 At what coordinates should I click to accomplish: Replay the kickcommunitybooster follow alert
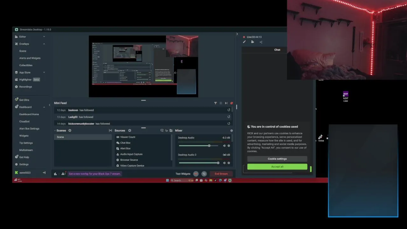pyautogui.click(x=229, y=123)
